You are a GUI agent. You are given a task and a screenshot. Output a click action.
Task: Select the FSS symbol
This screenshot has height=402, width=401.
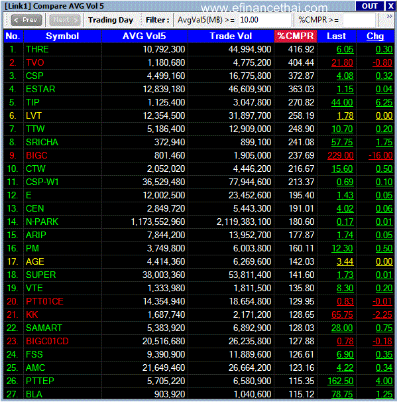coord(34,355)
